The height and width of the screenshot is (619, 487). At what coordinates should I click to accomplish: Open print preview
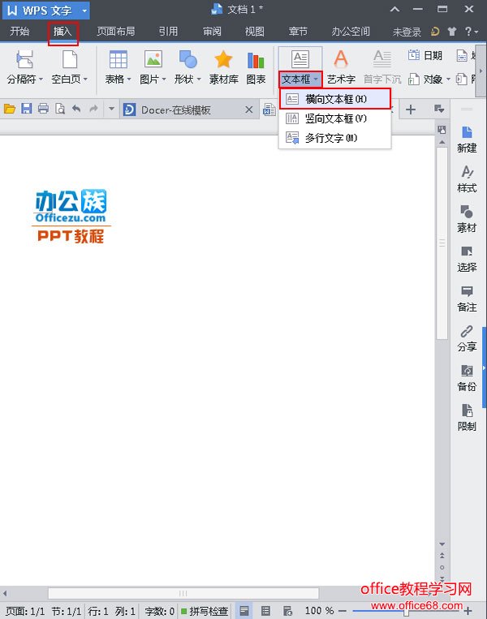(60, 109)
